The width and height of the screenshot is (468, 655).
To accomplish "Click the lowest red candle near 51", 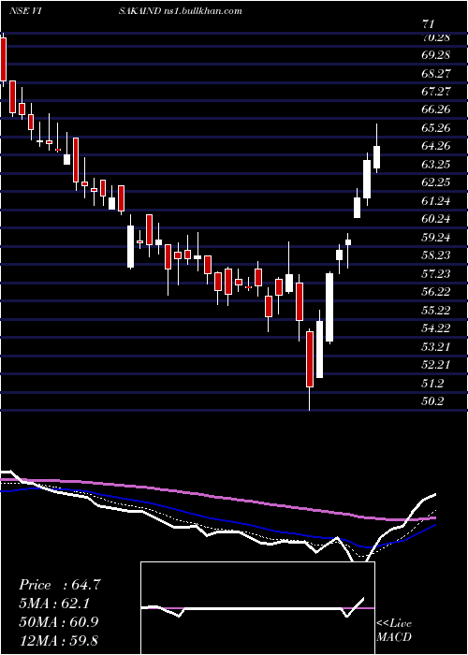I will [310, 359].
